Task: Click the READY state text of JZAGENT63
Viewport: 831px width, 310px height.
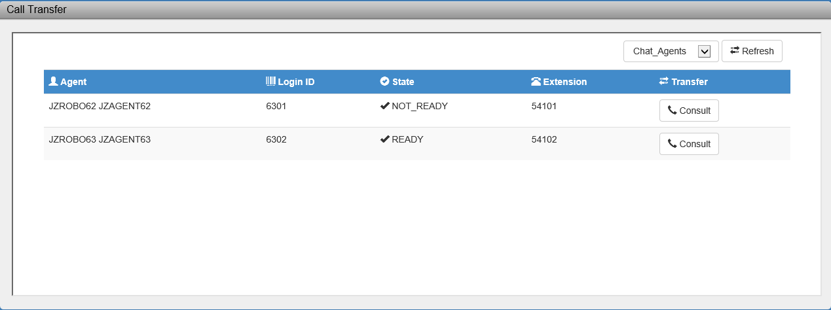Action: click(407, 139)
